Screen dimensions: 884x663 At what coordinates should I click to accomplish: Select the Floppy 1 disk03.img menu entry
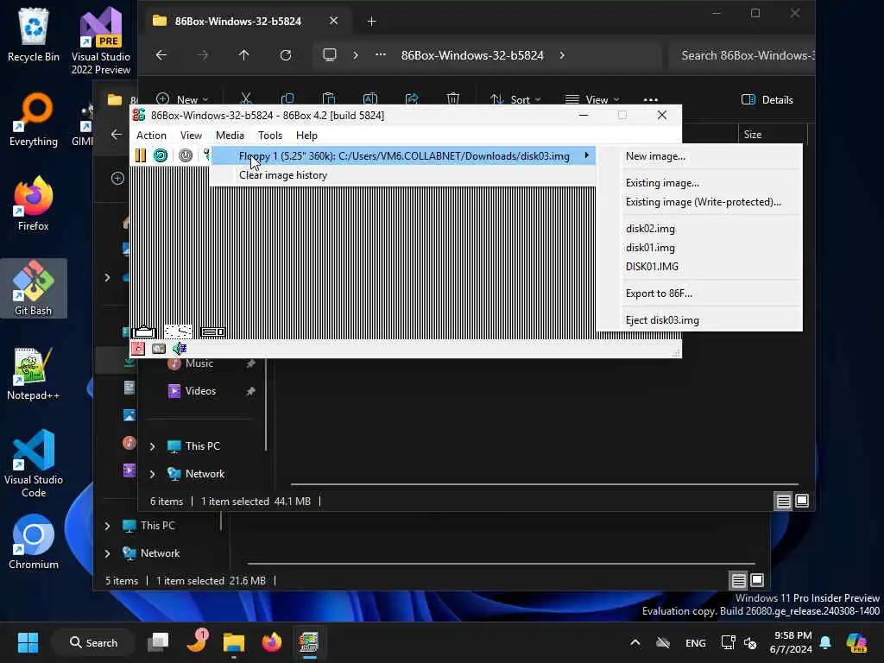(x=403, y=156)
